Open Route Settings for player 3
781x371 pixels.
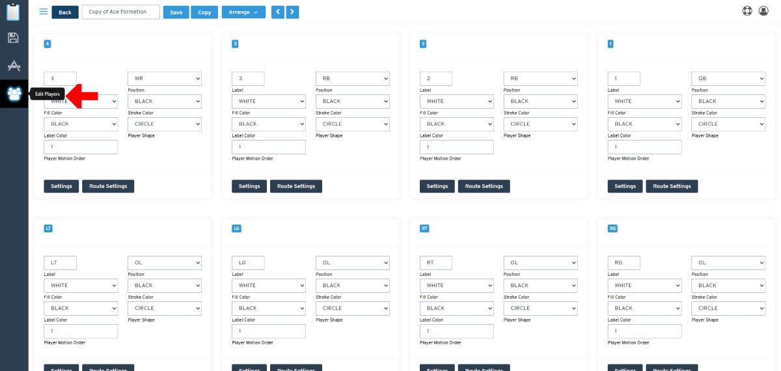coord(296,186)
